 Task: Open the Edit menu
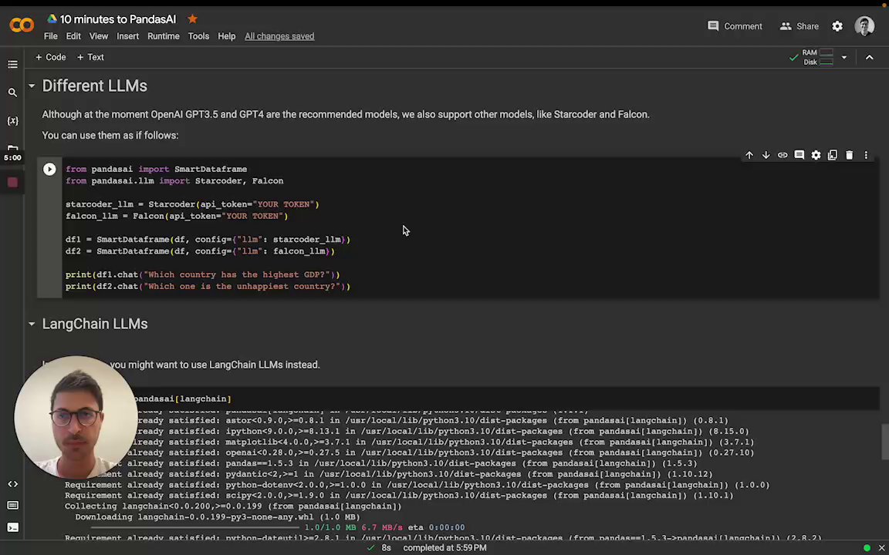pyautogui.click(x=73, y=36)
